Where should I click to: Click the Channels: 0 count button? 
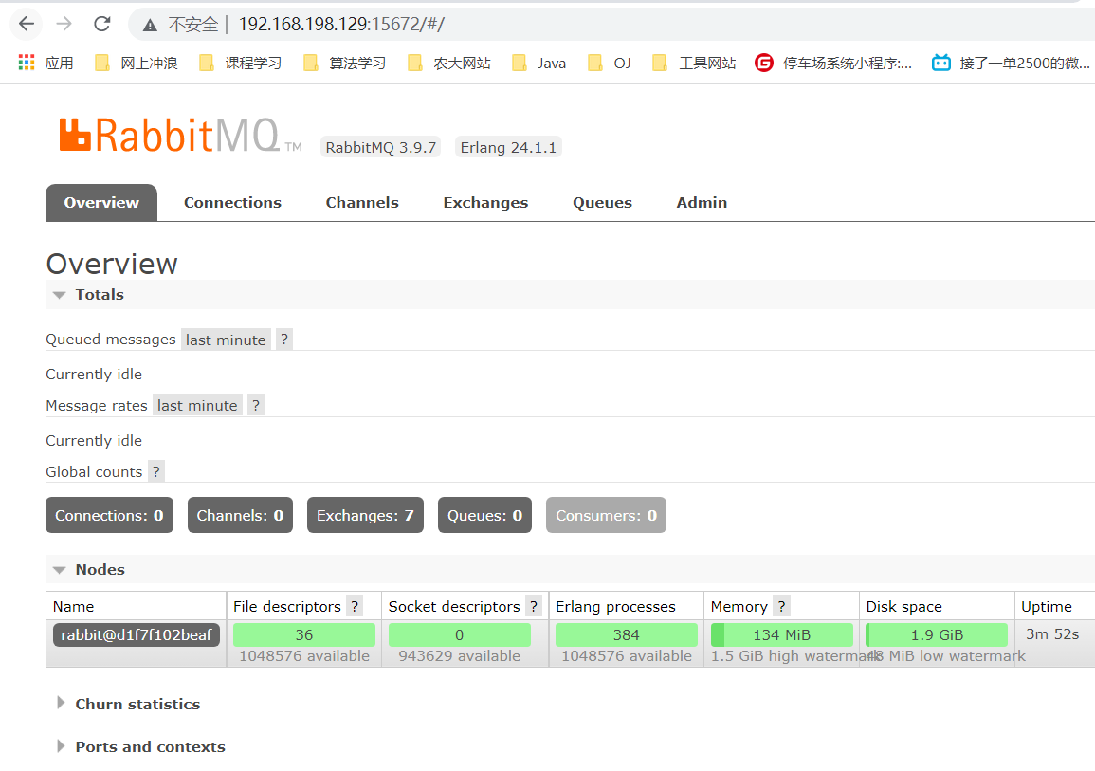(x=240, y=515)
